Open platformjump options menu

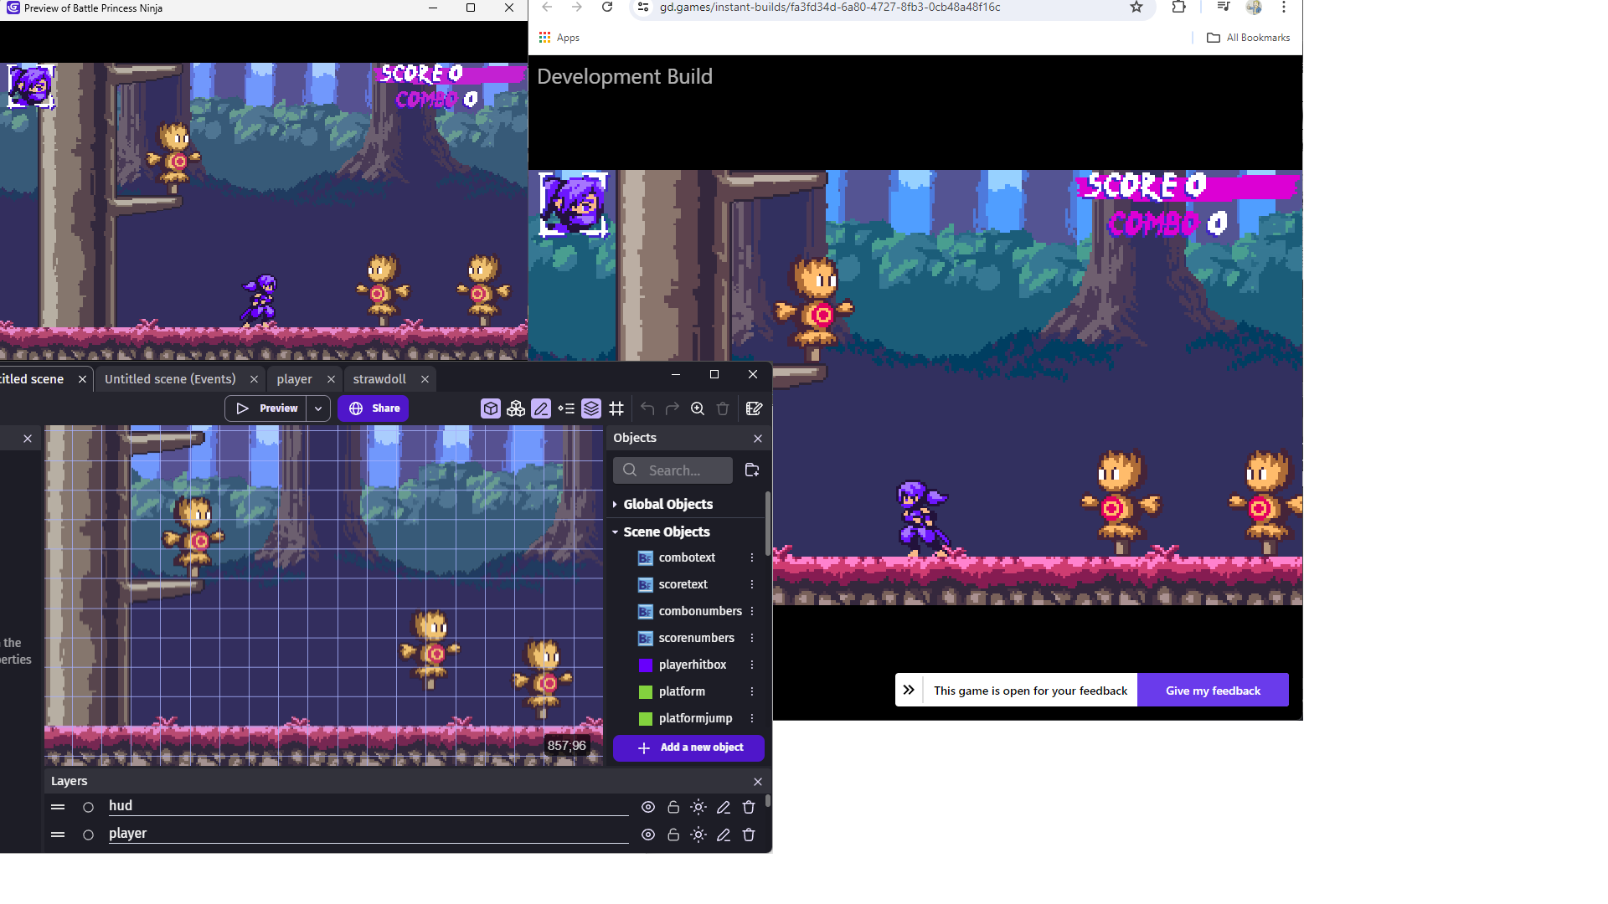point(752,718)
